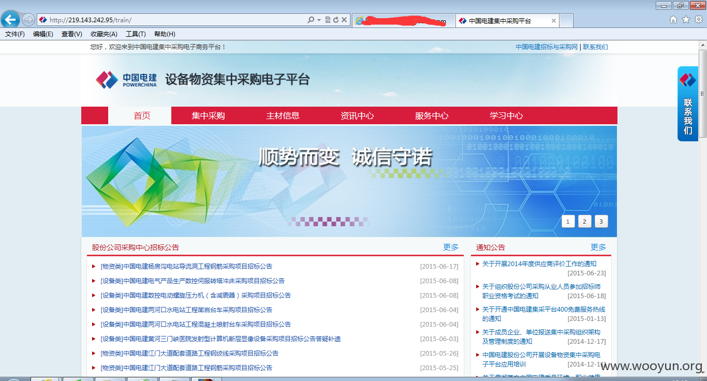Click the PowerChina favicon in the address bar

click(43, 20)
